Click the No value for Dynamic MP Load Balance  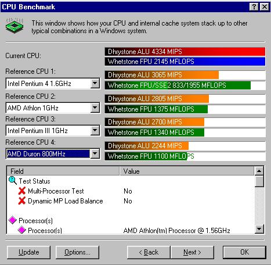coord(128,201)
